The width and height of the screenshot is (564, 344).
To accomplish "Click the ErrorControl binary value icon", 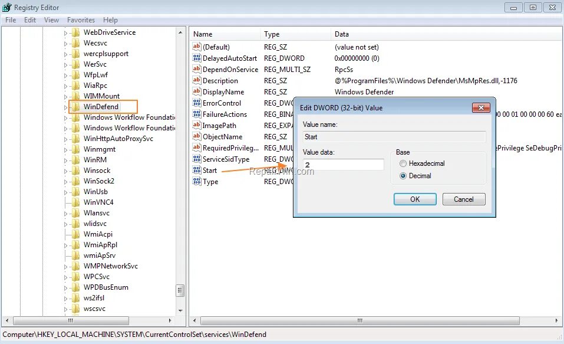I will click(x=197, y=103).
